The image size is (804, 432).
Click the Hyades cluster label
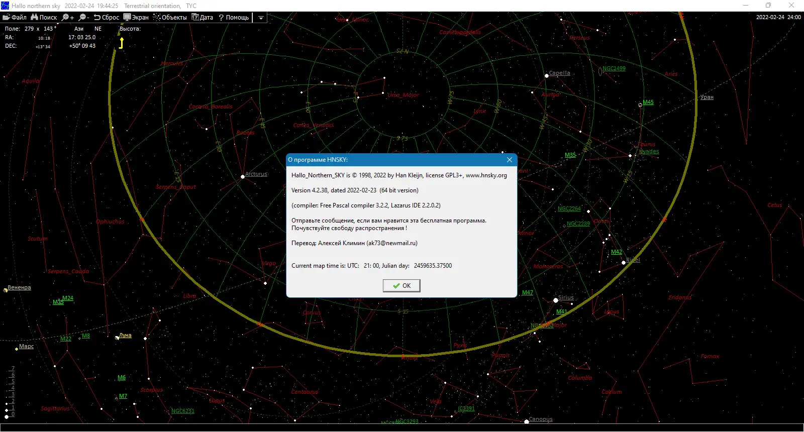[x=649, y=152]
